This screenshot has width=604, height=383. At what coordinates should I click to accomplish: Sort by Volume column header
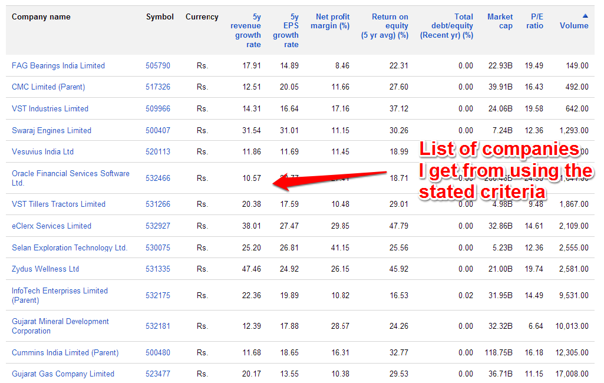pos(574,25)
